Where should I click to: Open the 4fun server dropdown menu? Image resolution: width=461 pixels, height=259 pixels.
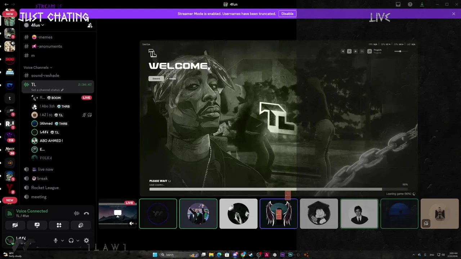[x=37, y=25]
